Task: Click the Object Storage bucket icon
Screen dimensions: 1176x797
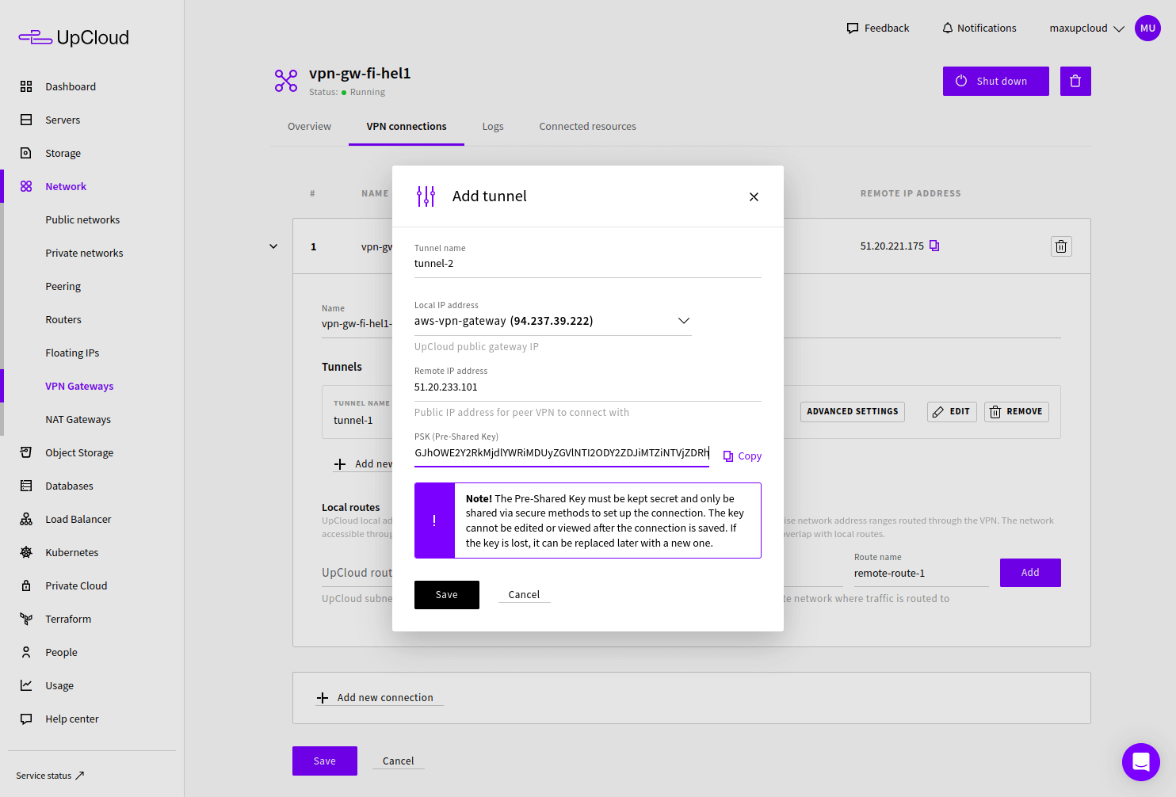Action: pos(26,452)
